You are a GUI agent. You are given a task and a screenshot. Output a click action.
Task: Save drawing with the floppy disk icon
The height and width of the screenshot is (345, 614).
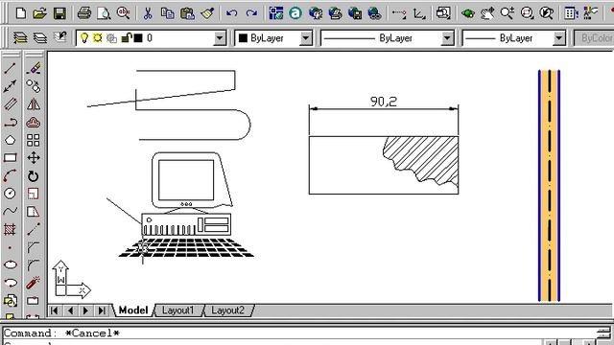59,13
